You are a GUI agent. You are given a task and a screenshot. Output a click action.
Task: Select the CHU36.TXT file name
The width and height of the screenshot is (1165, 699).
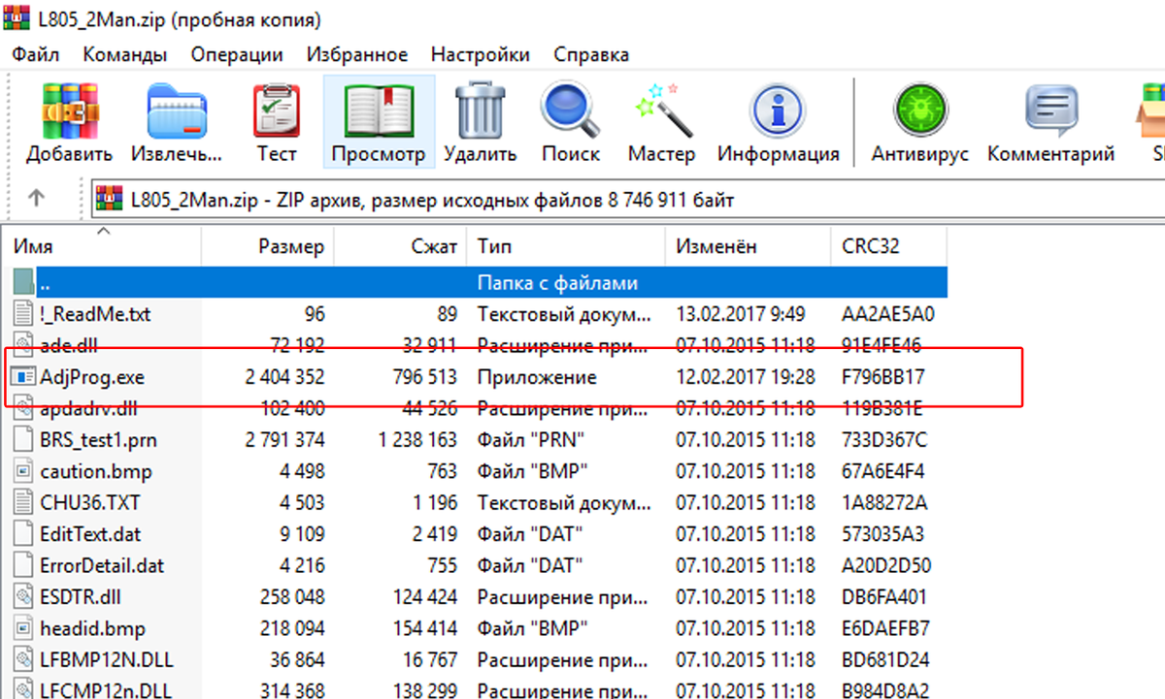click(90, 502)
